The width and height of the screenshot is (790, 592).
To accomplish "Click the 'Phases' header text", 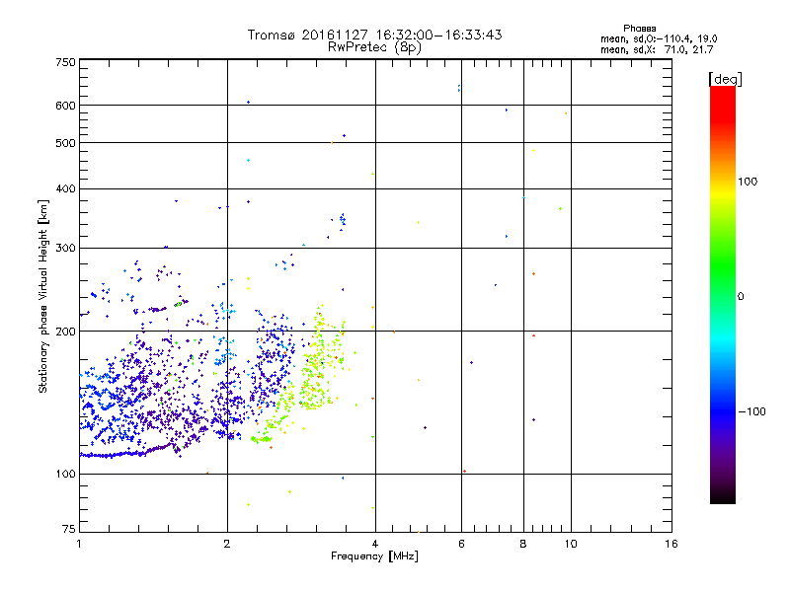I will pos(639,29).
